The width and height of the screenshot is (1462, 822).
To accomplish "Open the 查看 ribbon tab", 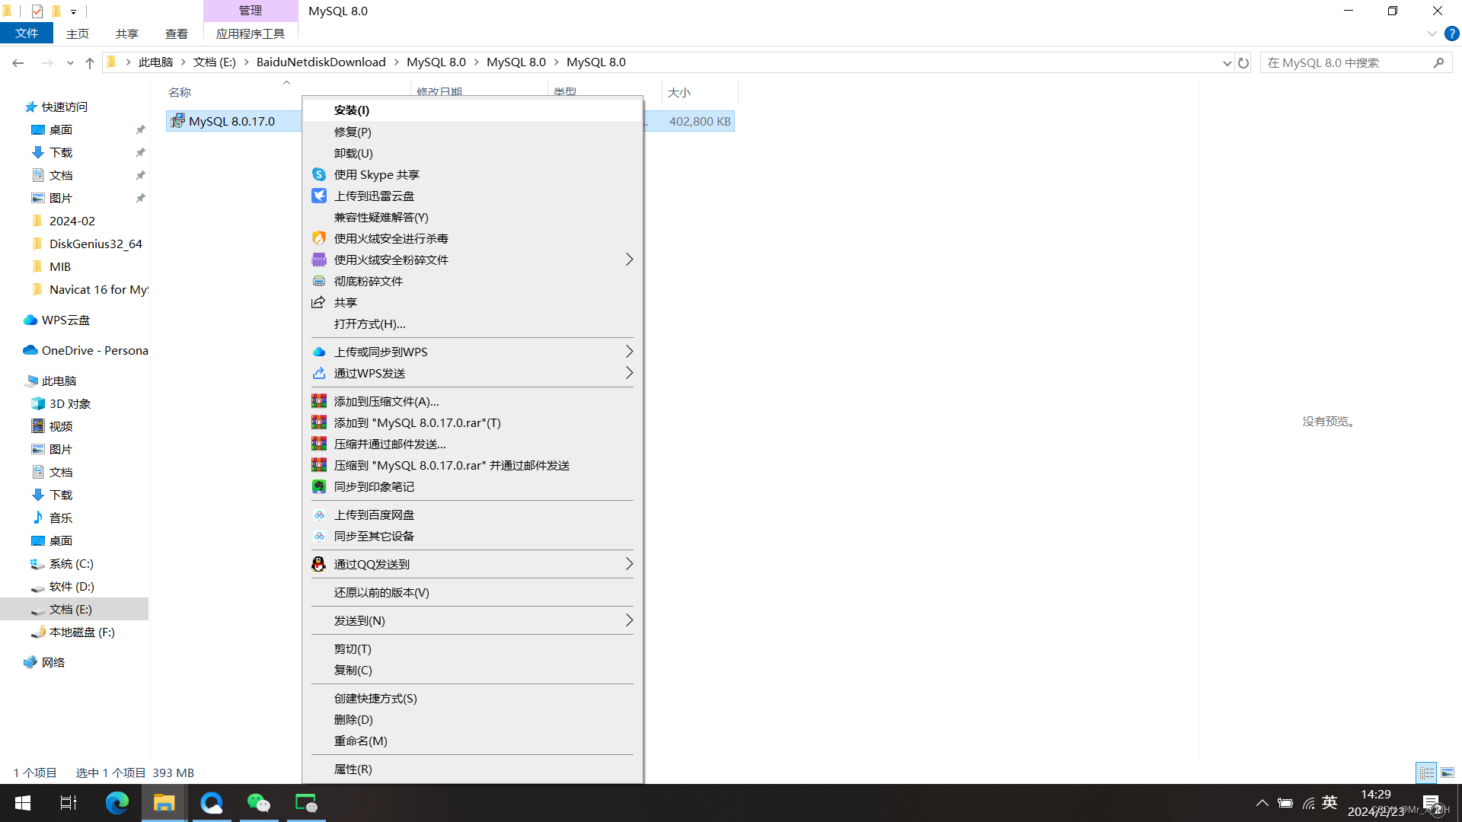I will [176, 33].
